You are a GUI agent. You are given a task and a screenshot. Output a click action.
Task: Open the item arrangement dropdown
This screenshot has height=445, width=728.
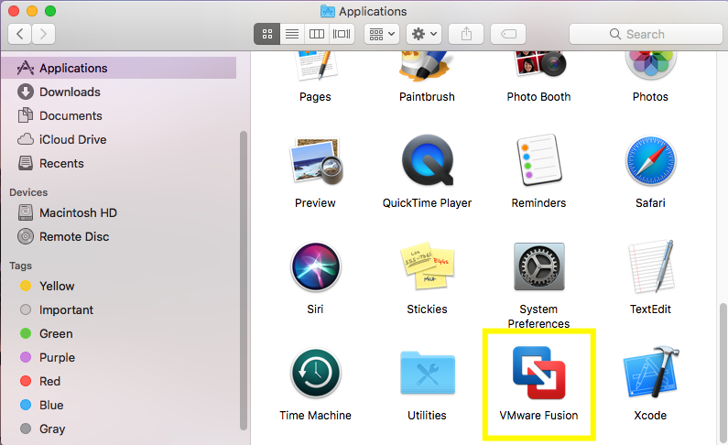[382, 34]
